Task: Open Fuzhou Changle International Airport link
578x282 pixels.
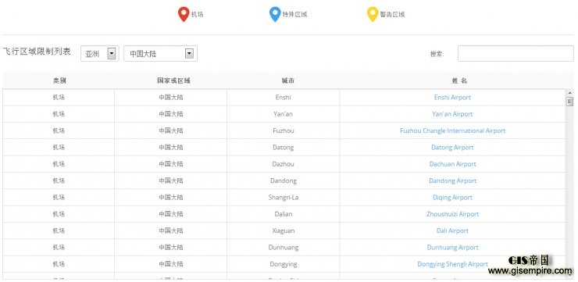Action: point(453,130)
